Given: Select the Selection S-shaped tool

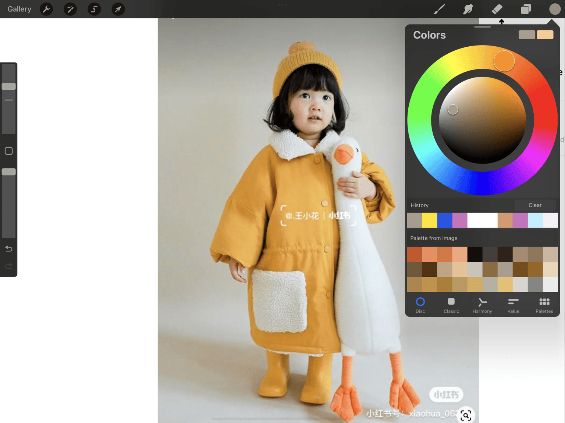Looking at the screenshot, I should click(94, 9).
